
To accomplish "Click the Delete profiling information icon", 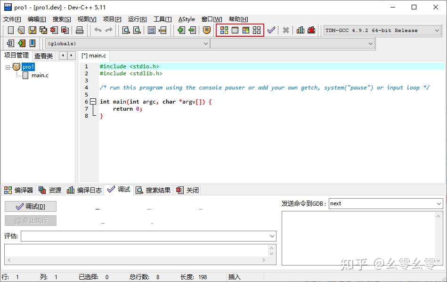I will pos(311,30).
